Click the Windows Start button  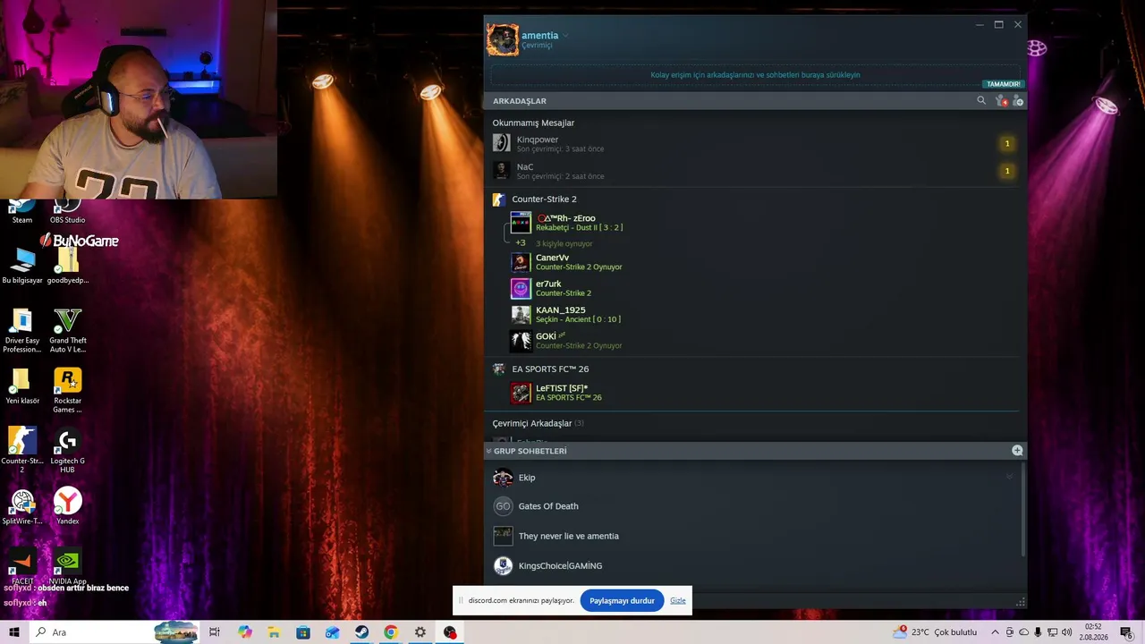point(14,632)
